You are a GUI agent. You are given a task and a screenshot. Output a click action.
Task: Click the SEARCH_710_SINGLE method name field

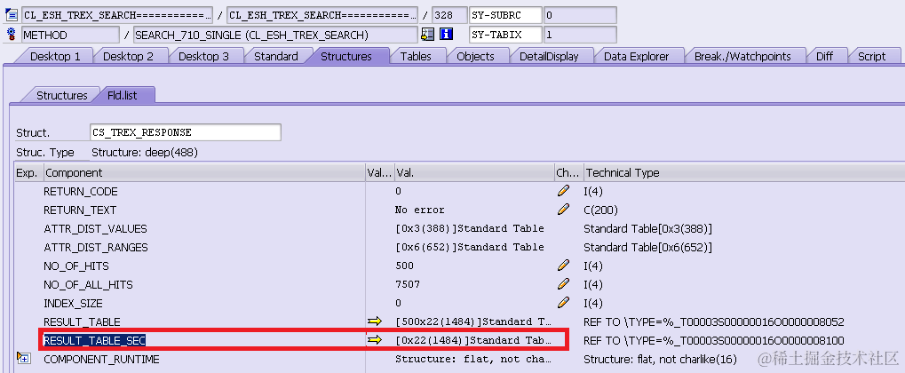(275, 35)
